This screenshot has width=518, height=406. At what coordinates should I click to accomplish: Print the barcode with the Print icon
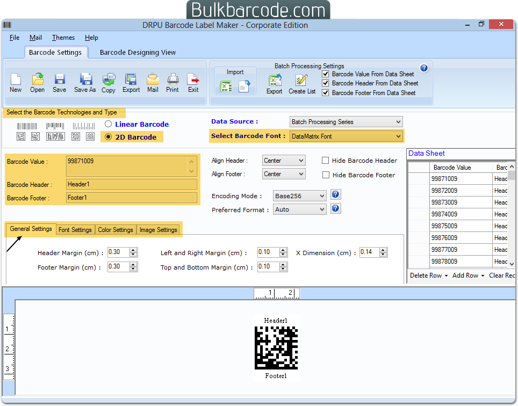pos(172,79)
